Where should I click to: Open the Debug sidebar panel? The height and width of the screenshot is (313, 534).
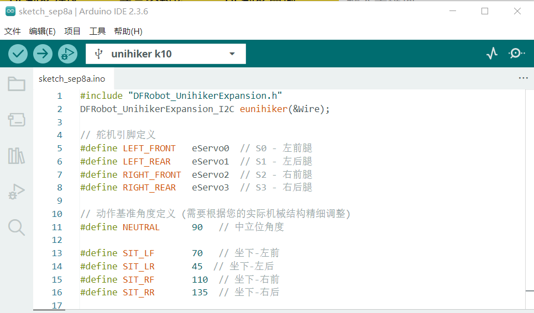tap(17, 192)
